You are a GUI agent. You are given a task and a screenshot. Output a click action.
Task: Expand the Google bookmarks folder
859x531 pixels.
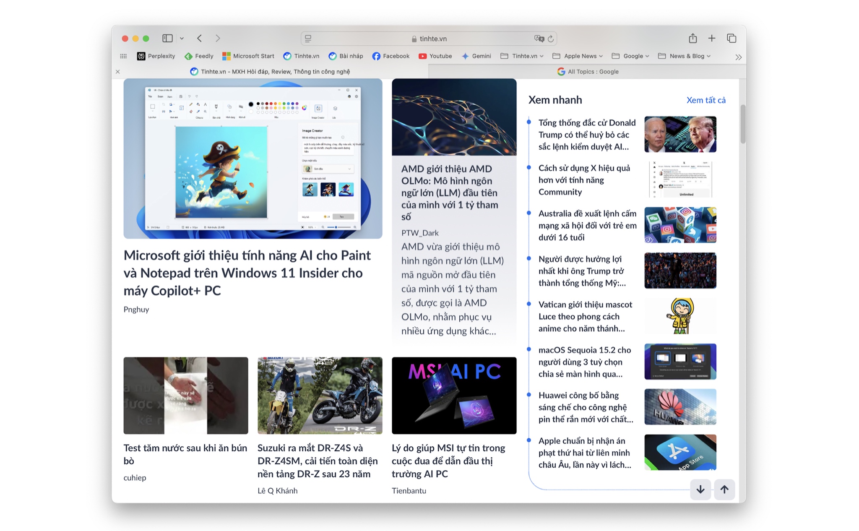(x=630, y=56)
